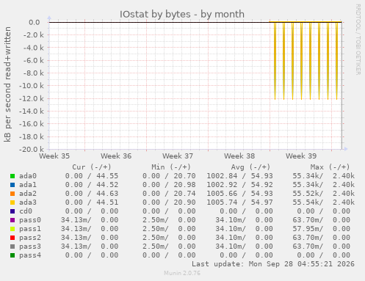Click pass1 max value '57.95m/ 0.00'
This screenshot has height=281, width=365.
pyautogui.click(x=321, y=229)
